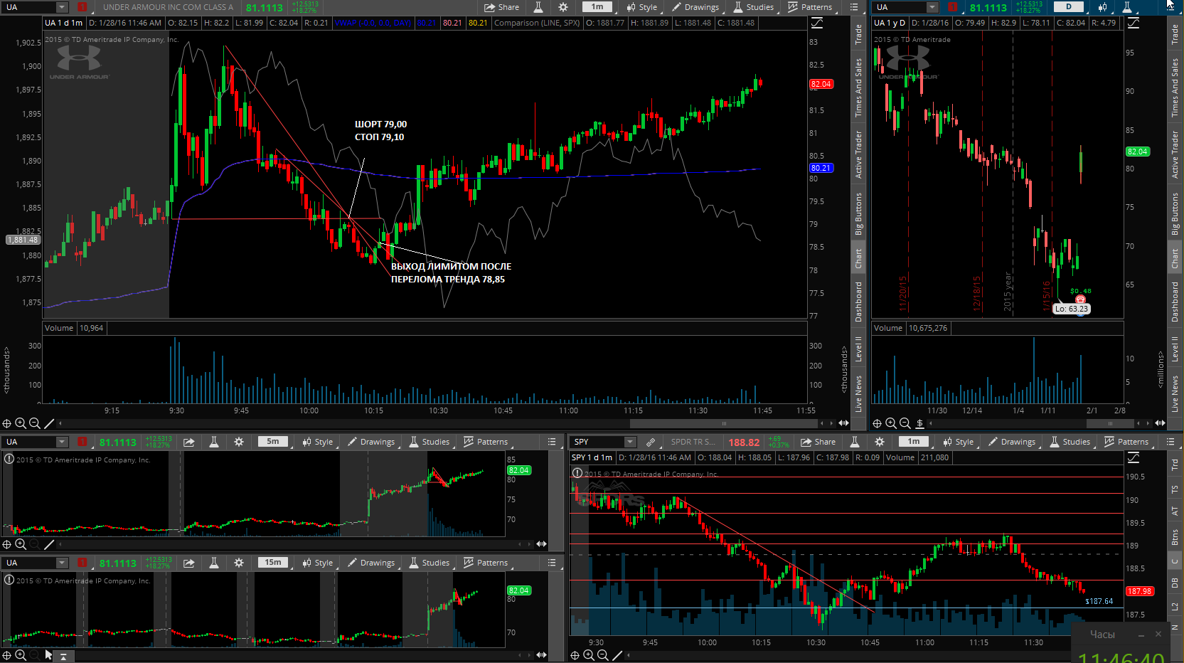This screenshot has height=663, width=1184.
Task: Expand the UA symbol dropdown on main chart
Action: coord(62,7)
